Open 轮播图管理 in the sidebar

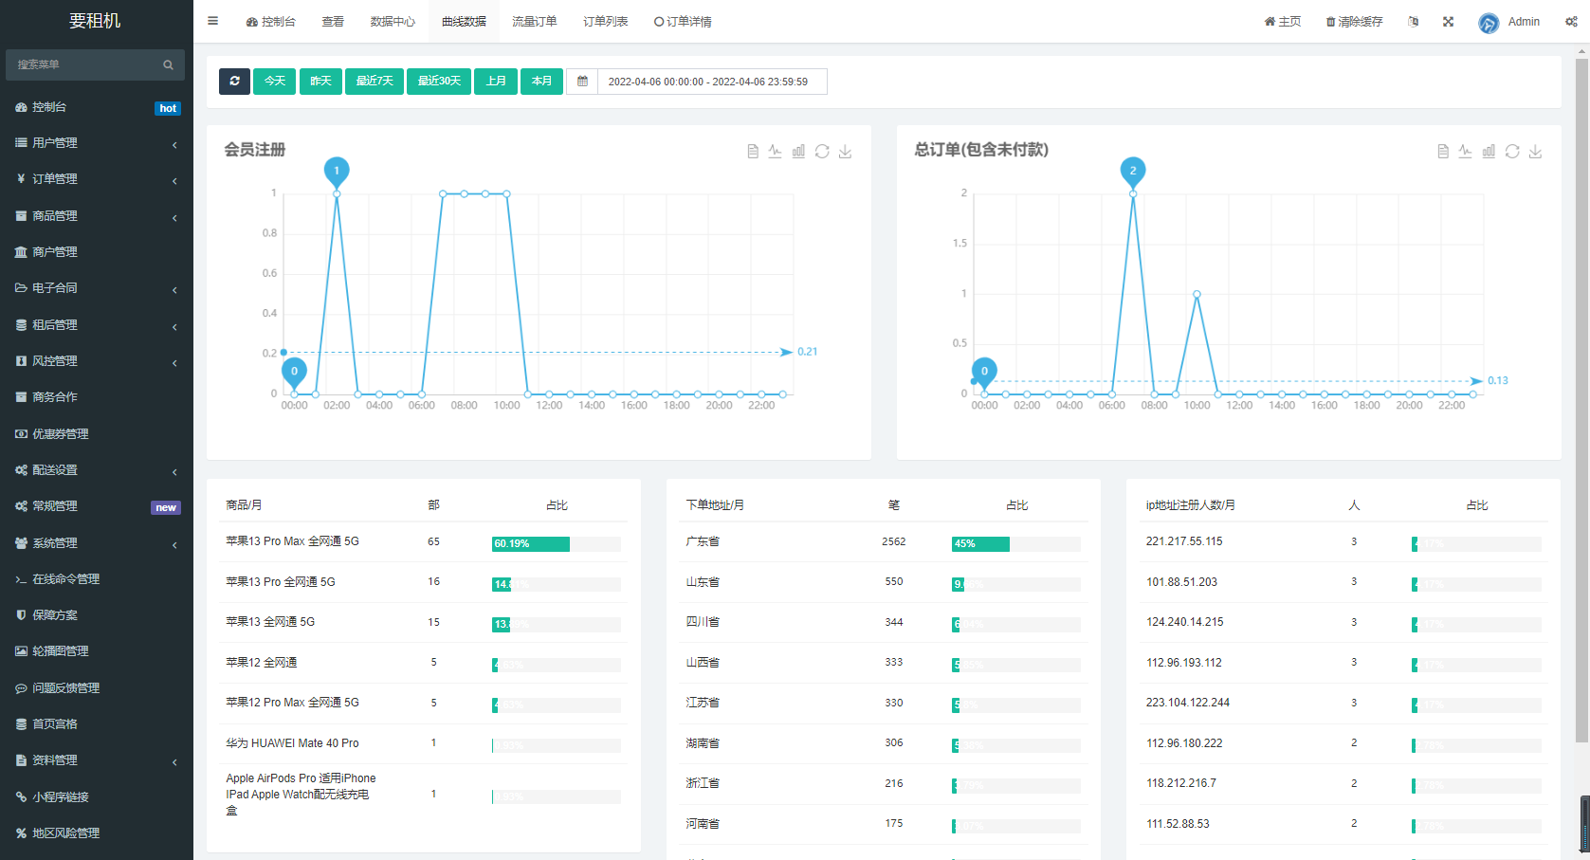(97, 651)
